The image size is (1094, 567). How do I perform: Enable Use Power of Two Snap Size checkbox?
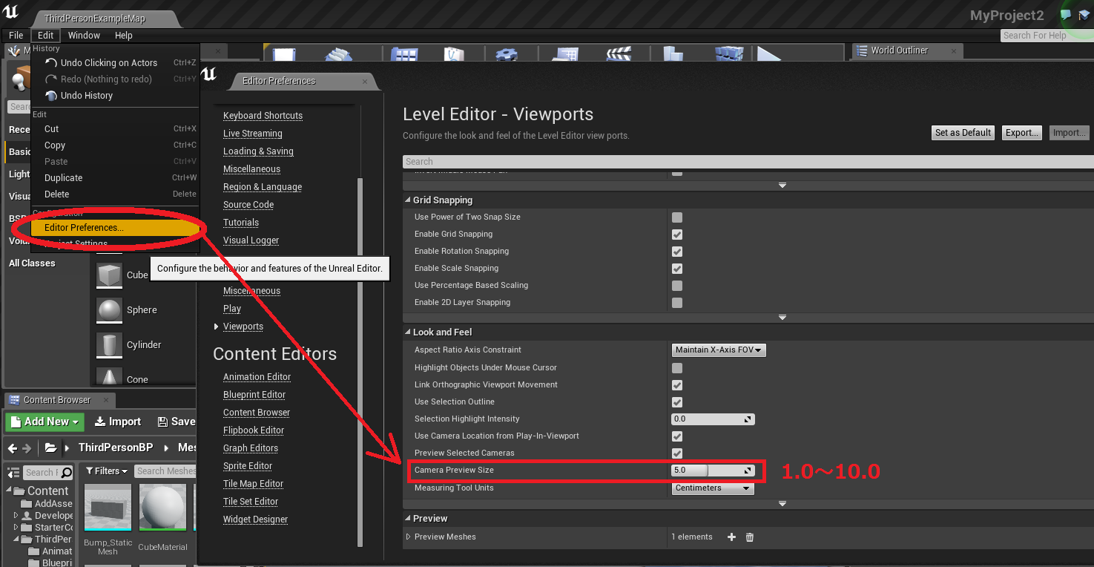677,217
